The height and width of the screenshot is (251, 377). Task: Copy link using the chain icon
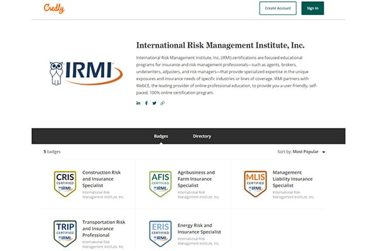162,103
